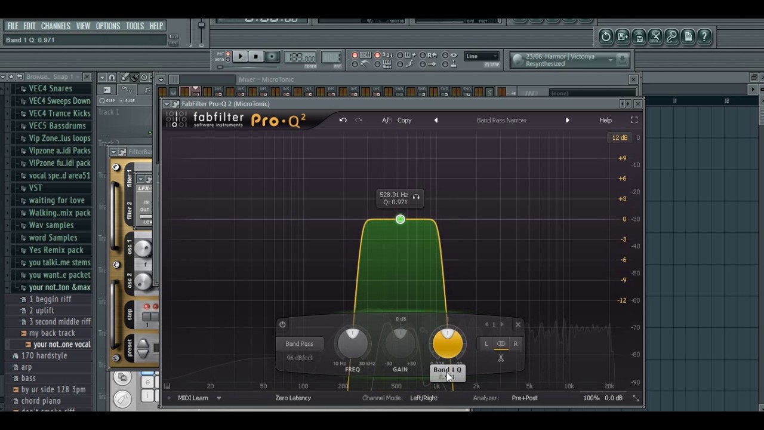The image size is (764, 430).
Task: Click Pro-Q 2 undo arrow
Action: click(x=343, y=120)
